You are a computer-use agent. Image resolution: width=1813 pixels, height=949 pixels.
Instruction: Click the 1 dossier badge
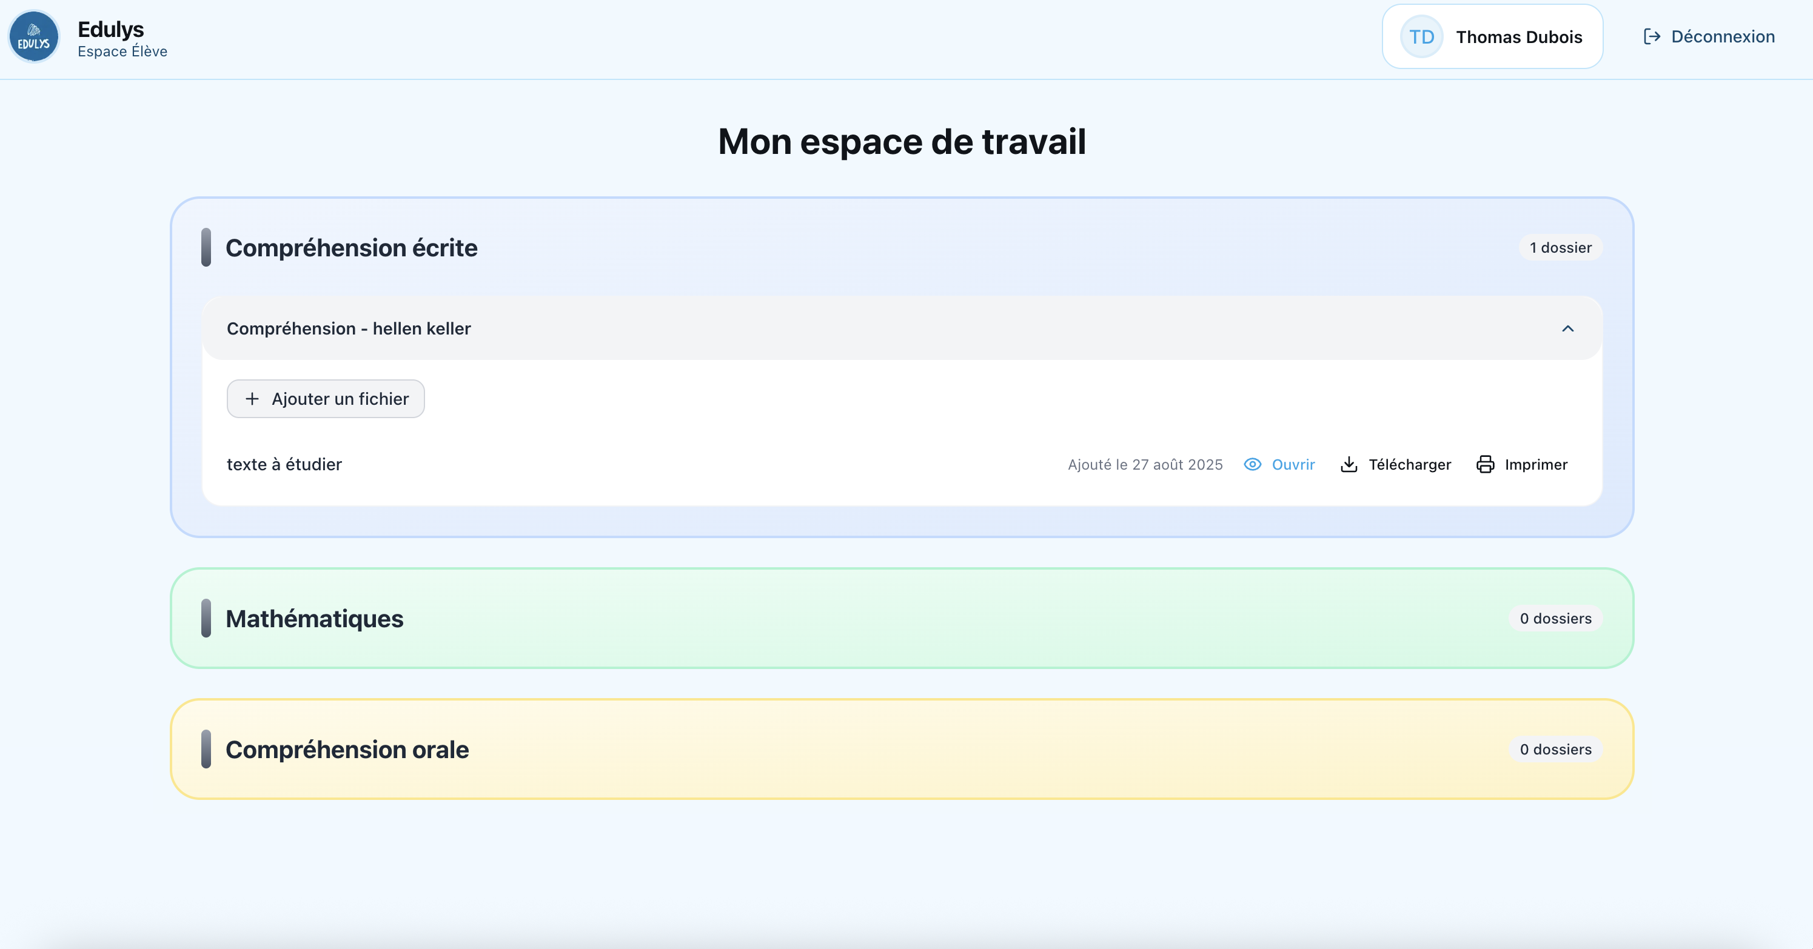1560,248
